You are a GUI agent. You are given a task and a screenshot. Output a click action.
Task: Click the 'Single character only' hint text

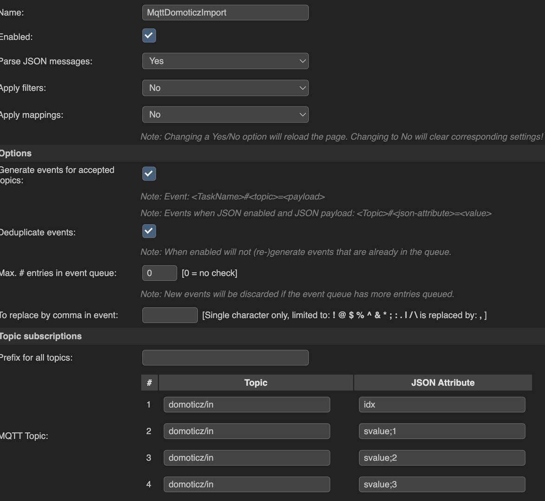tap(344, 315)
